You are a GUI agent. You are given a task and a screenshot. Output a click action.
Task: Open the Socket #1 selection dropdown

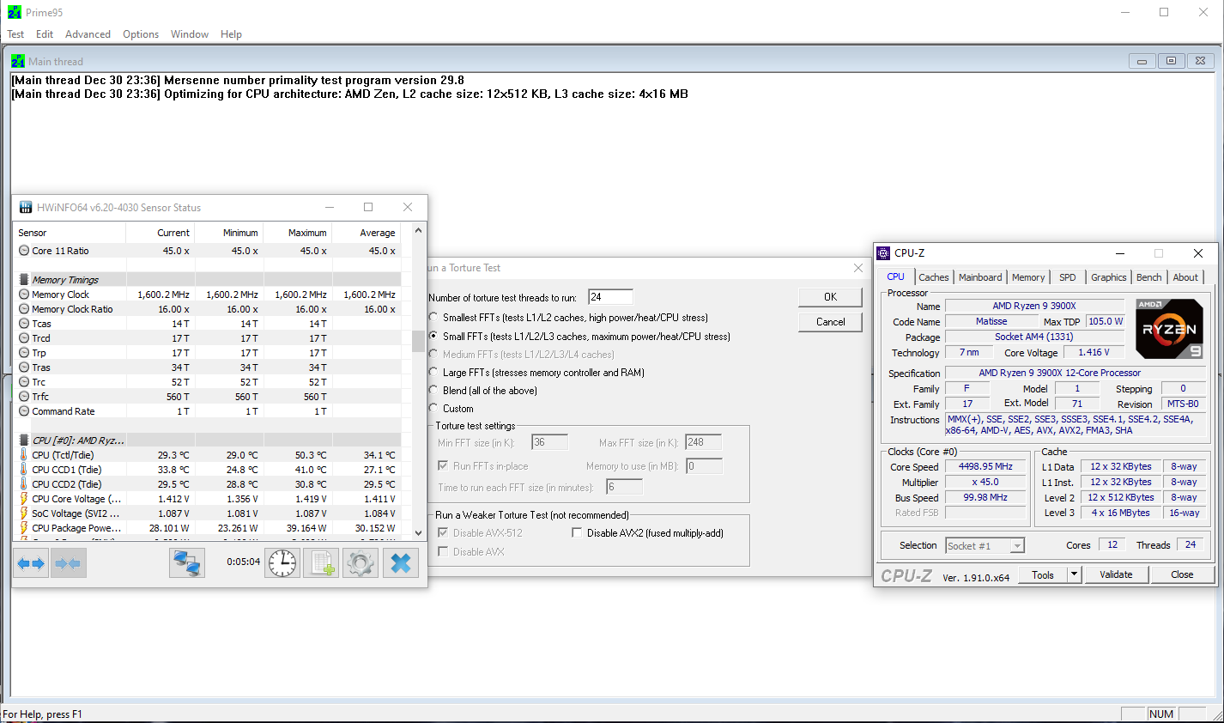coord(1017,545)
